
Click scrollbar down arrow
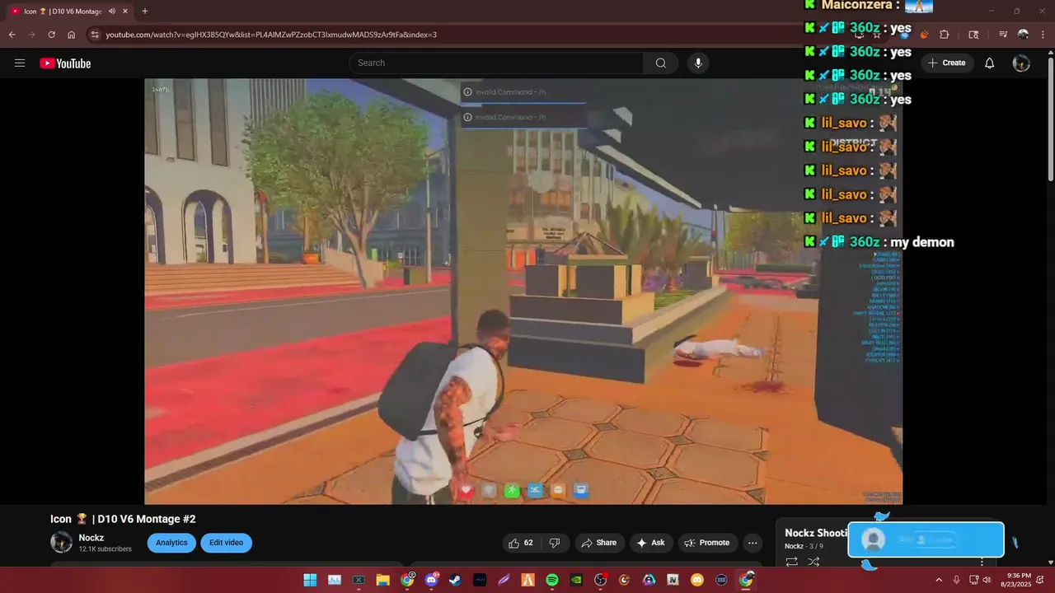point(1050,563)
